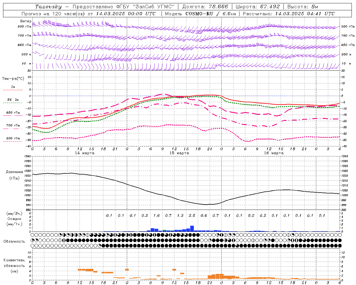Click the latitude value Широта: 67.492
The height and width of the screenshot is (285, 356).
coord(258,7)
